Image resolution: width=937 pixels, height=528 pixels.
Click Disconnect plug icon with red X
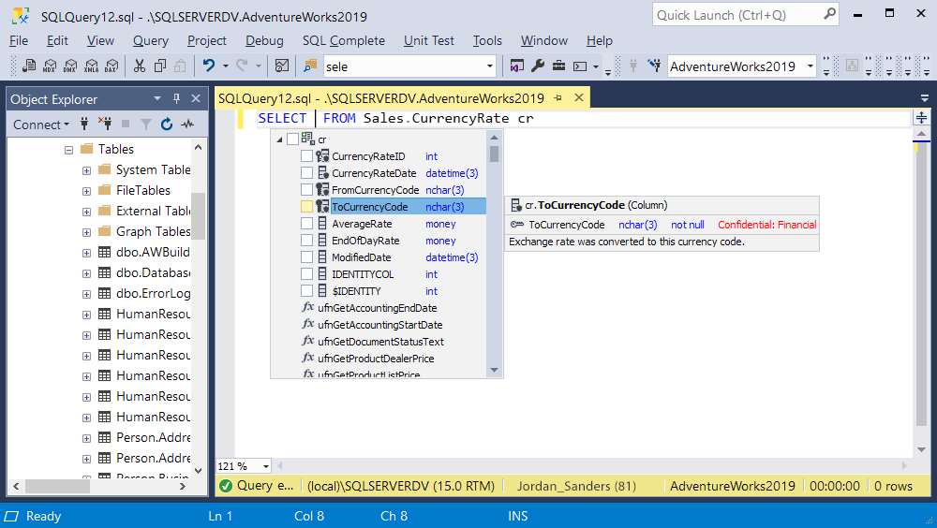coord(105,125)
